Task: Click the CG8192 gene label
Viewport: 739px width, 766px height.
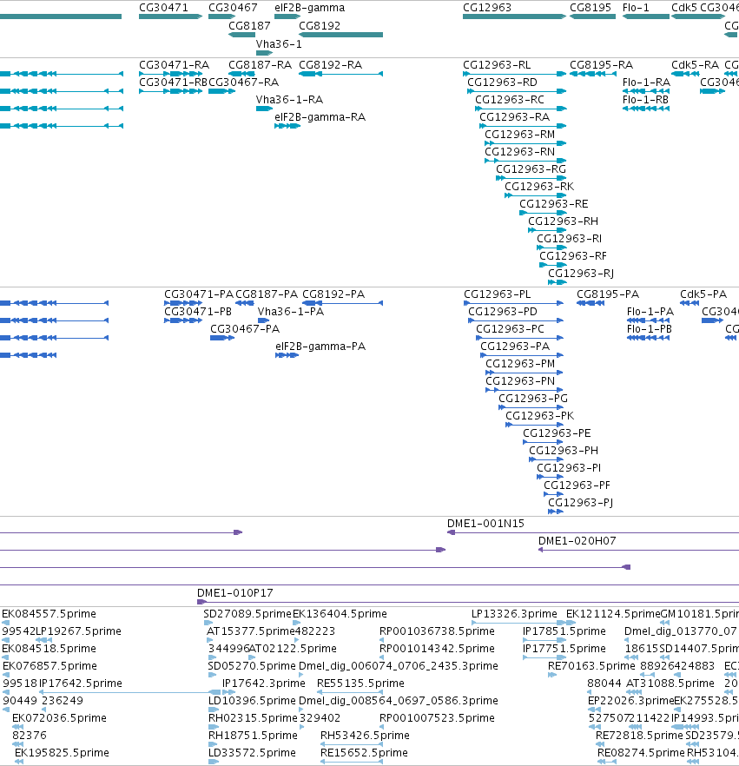Action: pos(320,26)
